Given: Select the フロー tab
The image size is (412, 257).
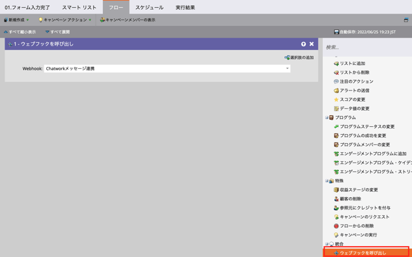Looking at the screenshot, I should [x=116, y=7].
